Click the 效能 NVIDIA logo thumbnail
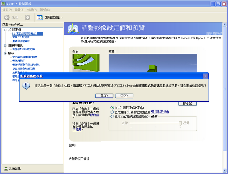Viewport: 228px width, 174px height. (x=86, y=63)
